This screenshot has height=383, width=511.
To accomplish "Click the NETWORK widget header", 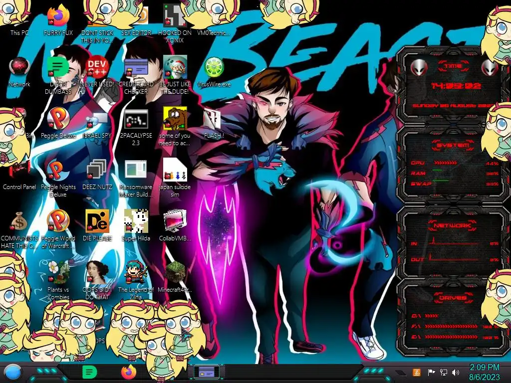I will tap(452, 225).
